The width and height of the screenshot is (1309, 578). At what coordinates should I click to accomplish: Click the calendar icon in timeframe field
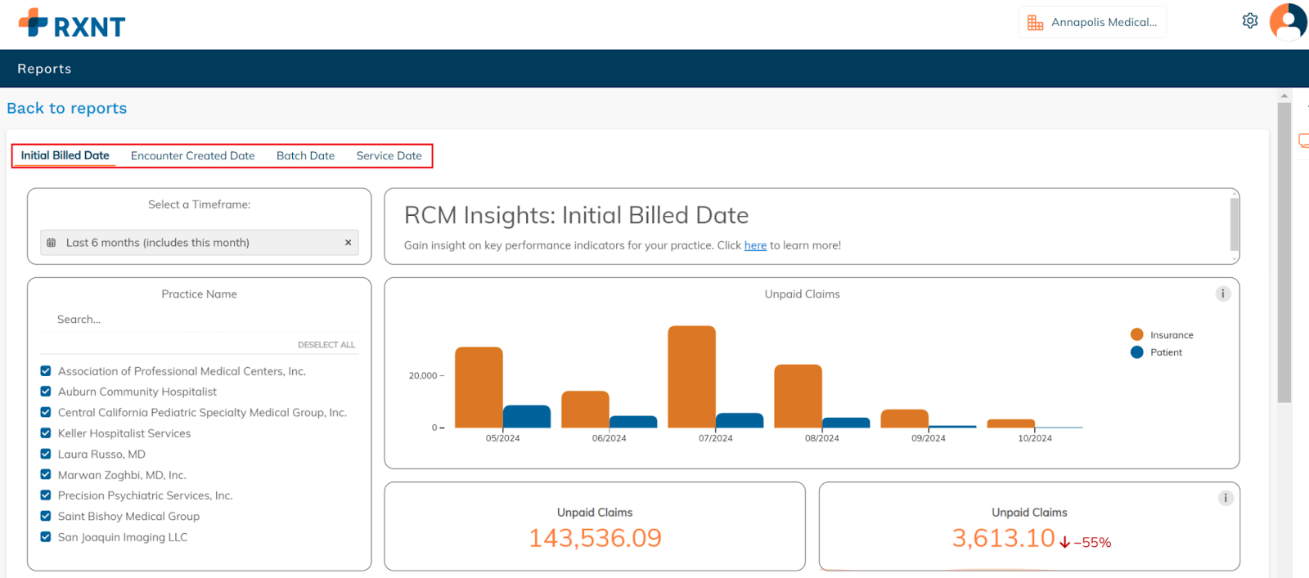tap(52, 243)
